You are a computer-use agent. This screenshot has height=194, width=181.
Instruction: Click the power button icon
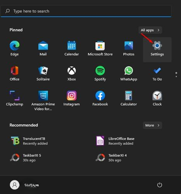(160, 185)
